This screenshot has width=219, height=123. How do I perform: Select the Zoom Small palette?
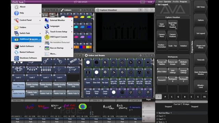click(x=88, y=93)
